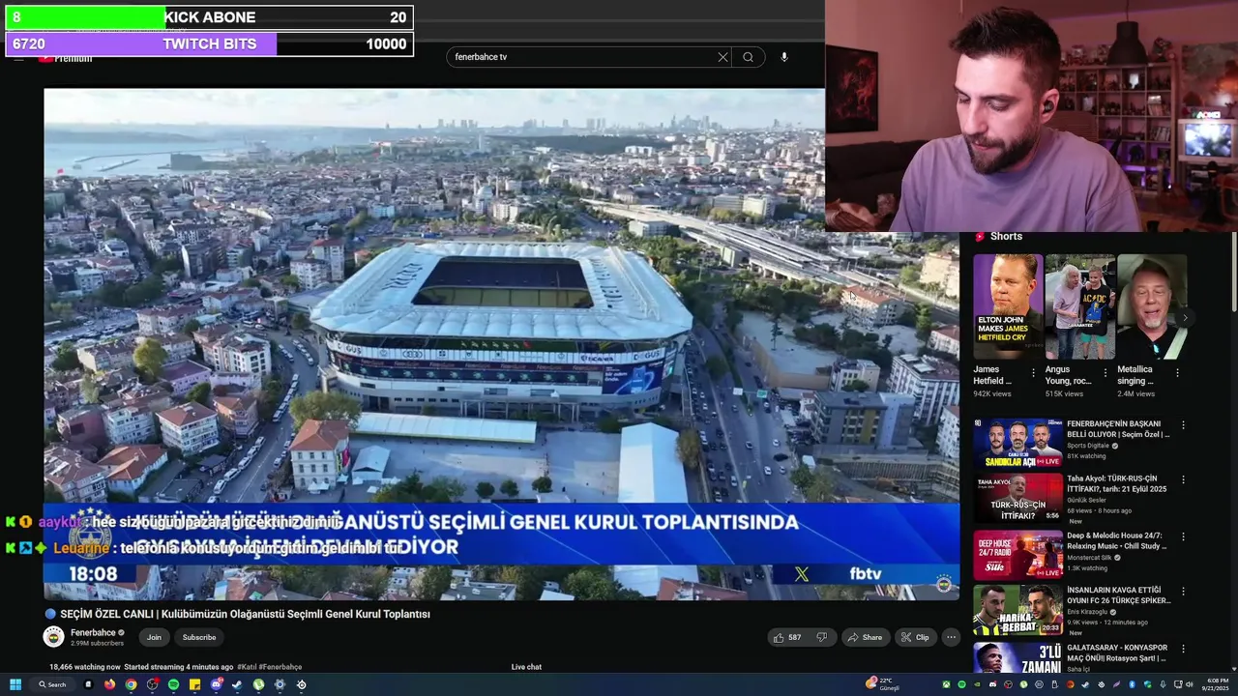
Task: Open the taskbar Search box
Action: click(x=52, y=684)
